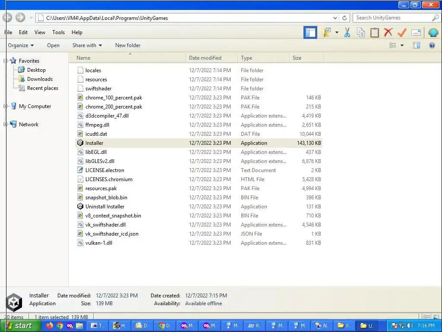
Task: Select Desktop in Favorites
Action: 36,70
